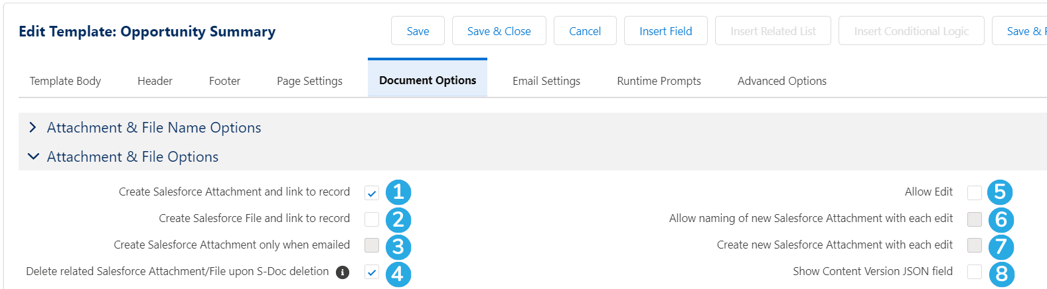1047x289 pixels.
Task: Open the Header tab
Action: [155, 81]
